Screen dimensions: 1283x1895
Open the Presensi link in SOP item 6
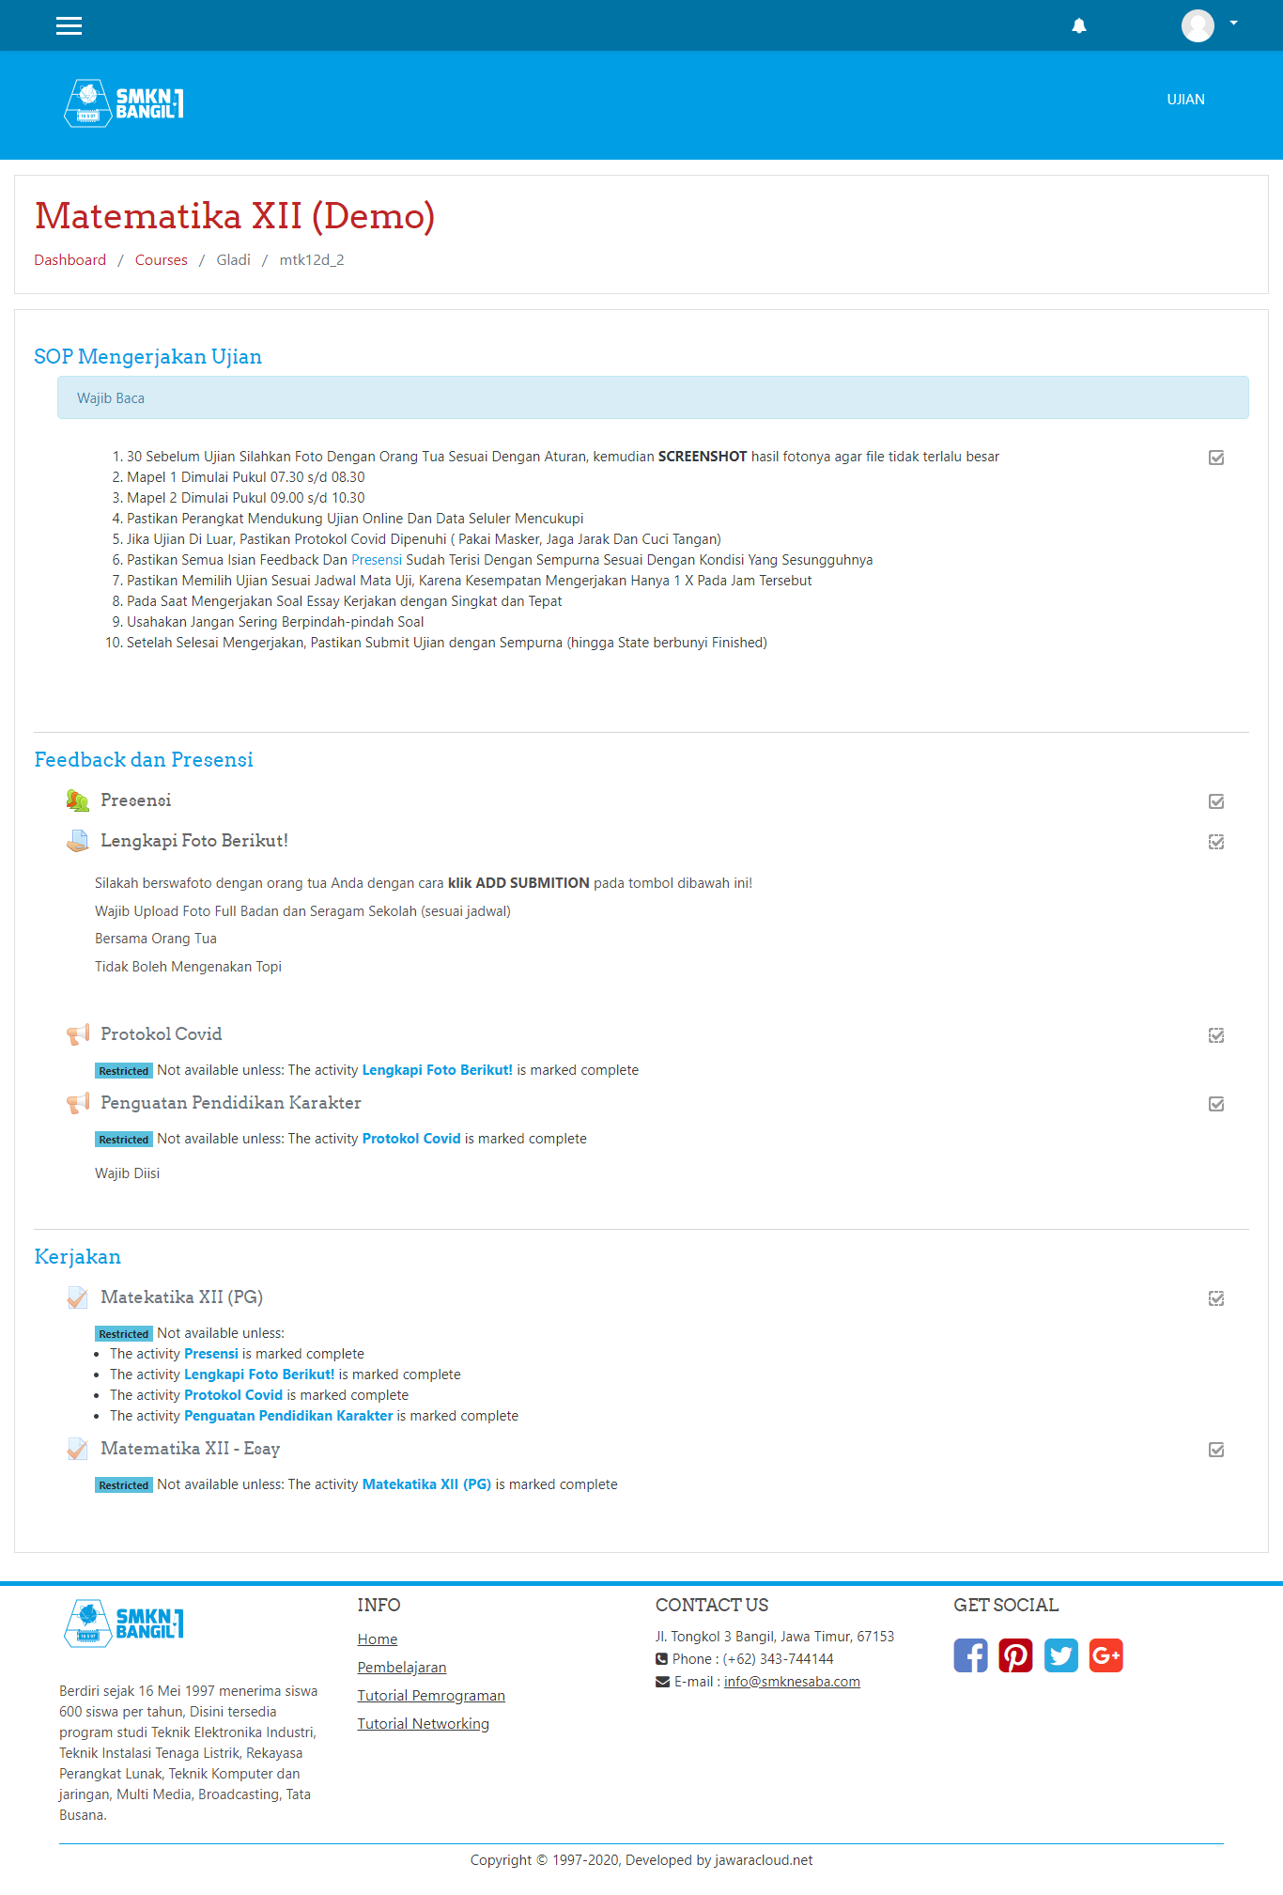point(377,560)
